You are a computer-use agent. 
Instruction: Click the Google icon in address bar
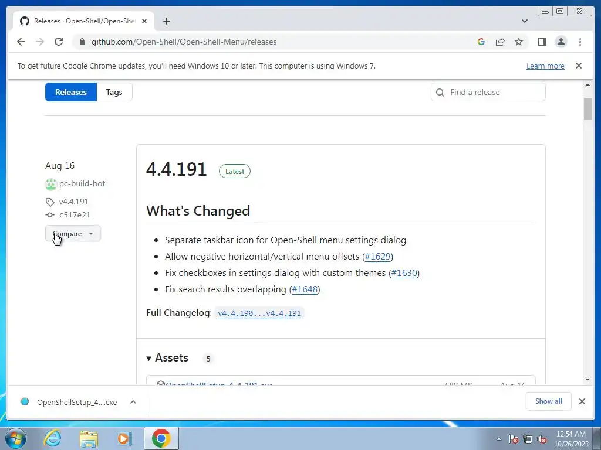tap(481, 42)
